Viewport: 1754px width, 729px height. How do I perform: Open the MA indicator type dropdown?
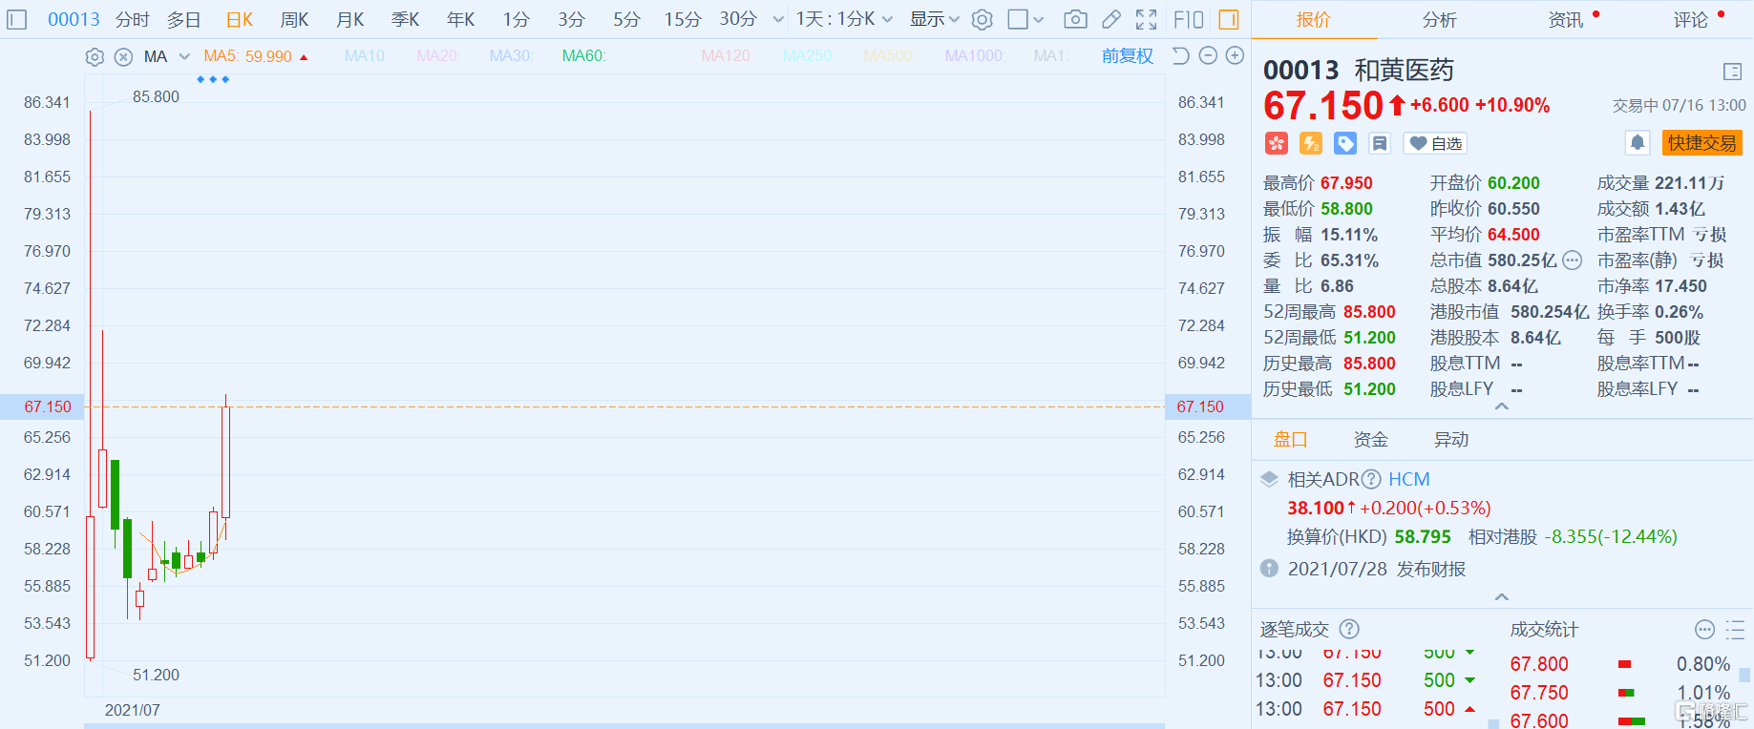(x=184, y=57)
